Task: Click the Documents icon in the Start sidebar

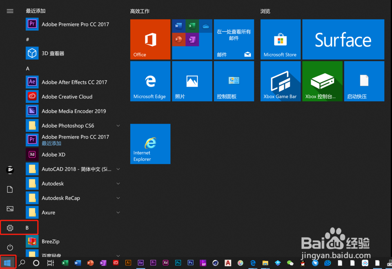Action: (x=9, y=189)
